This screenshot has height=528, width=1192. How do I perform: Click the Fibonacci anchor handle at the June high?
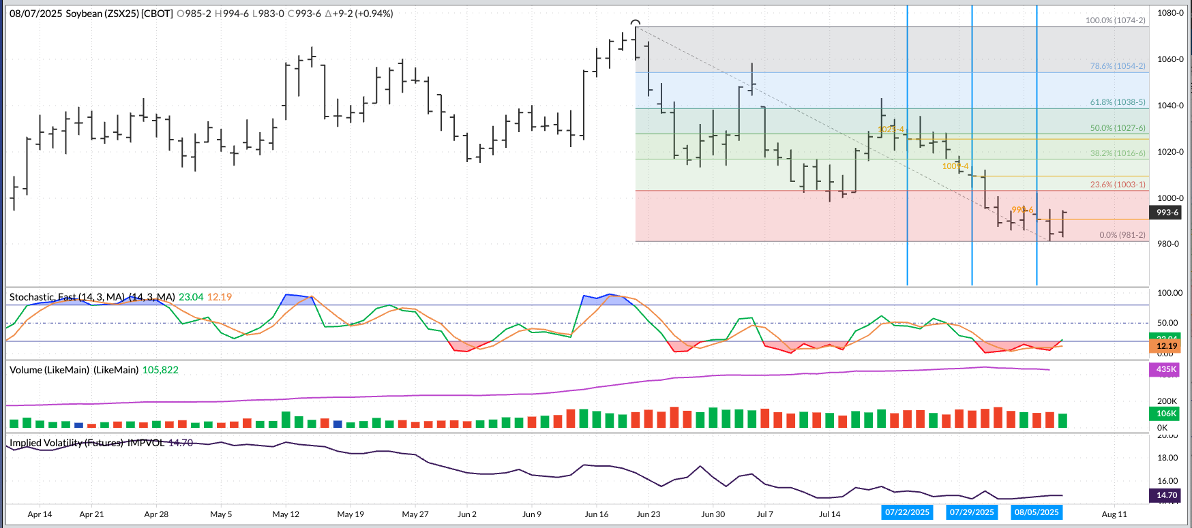coord(636,23)
